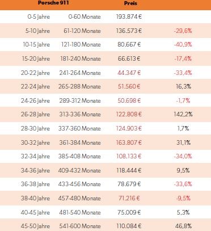Select the 121-180 Monate cell
The image size is (211, 231).
tap(81, 45)
